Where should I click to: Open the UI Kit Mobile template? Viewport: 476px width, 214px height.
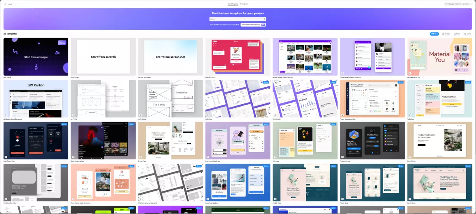tap(305, 99)
